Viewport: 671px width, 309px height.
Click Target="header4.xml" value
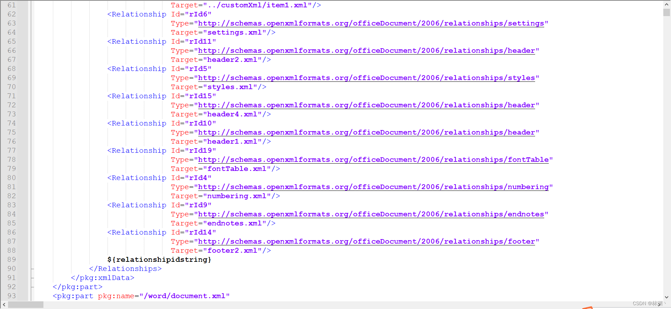click(232, 114)
